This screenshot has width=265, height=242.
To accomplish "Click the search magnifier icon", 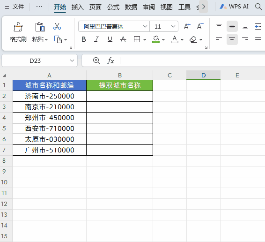I will 258,7.
